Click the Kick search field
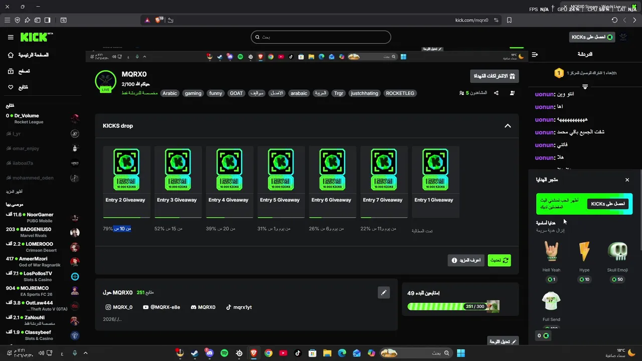The image size is (642, 361). [320, 37]
